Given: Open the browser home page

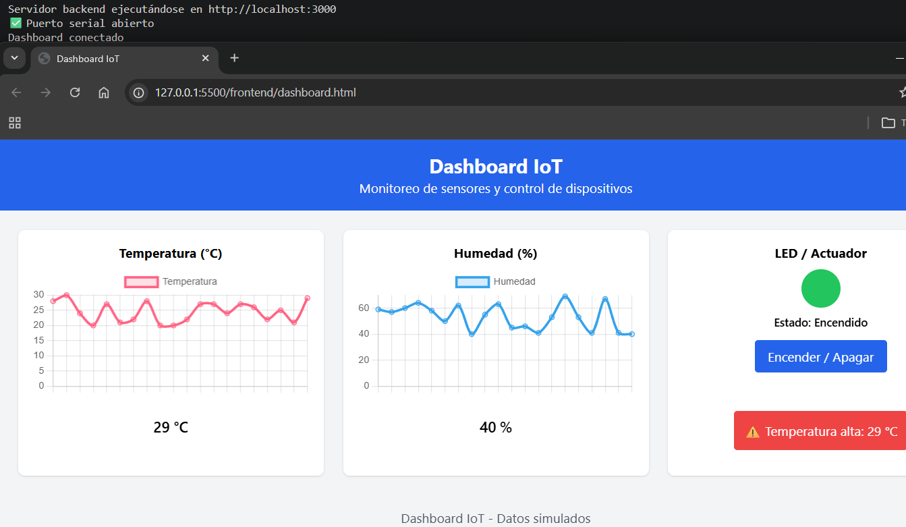Looking at the screenshot, I should pyautogui.click(x=104, y=92).
